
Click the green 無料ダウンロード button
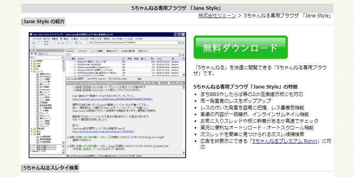click(x=241, y=47)
